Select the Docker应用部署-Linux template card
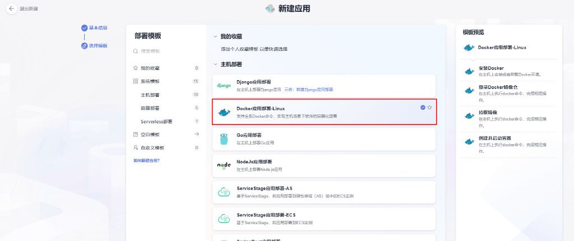 tap(324, 112)
